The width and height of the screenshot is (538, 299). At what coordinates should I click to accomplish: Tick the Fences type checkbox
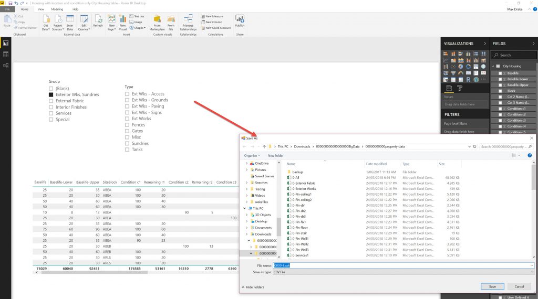127,125
